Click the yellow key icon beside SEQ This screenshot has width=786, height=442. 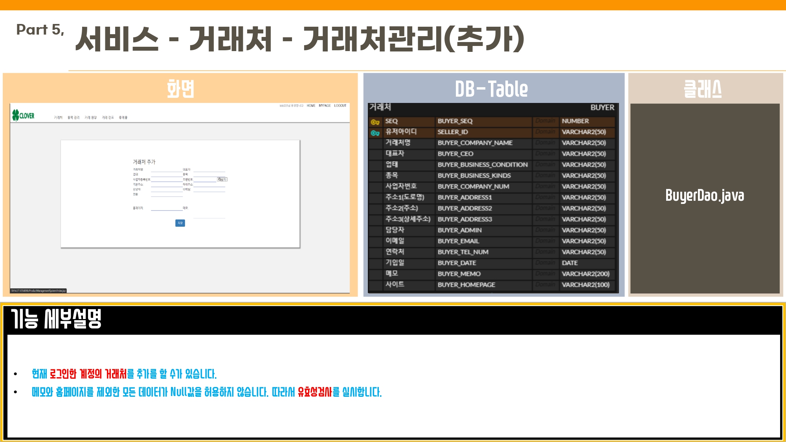point(375,122)
